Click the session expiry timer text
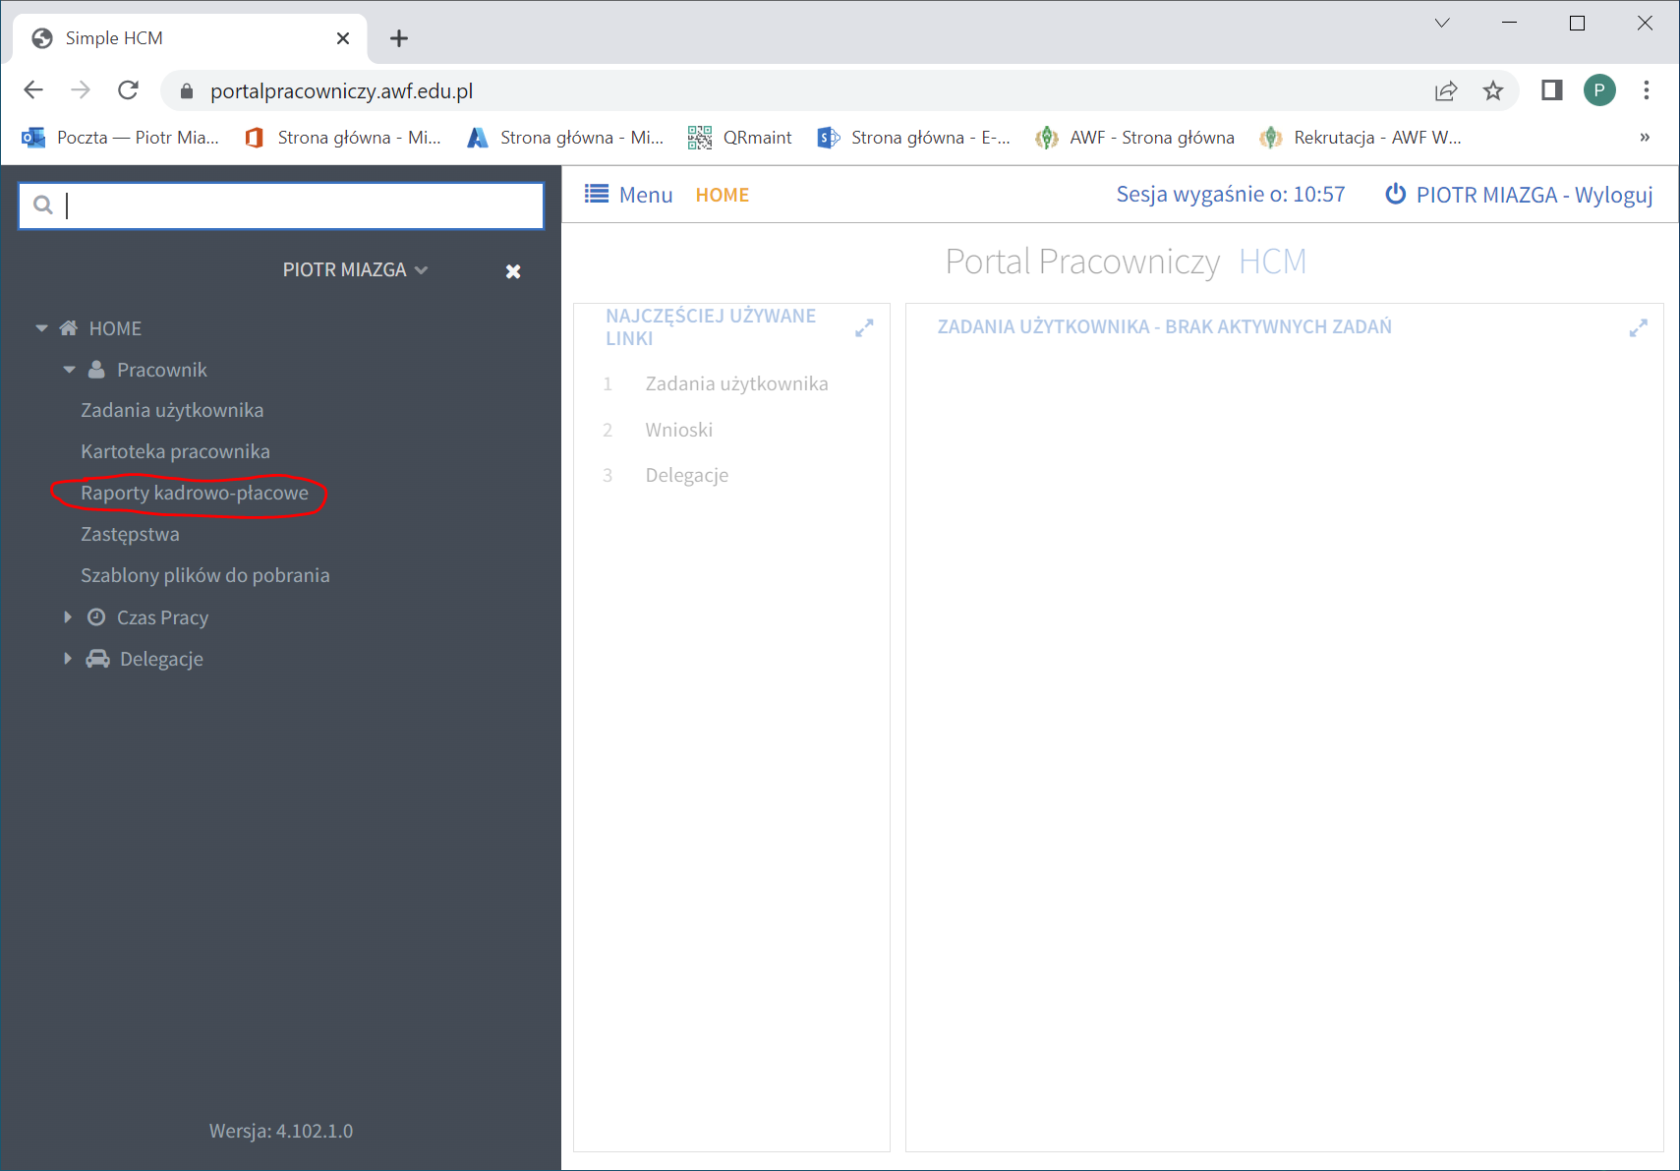Viewport: 1680px width, 1171px height. point(1231,195)
